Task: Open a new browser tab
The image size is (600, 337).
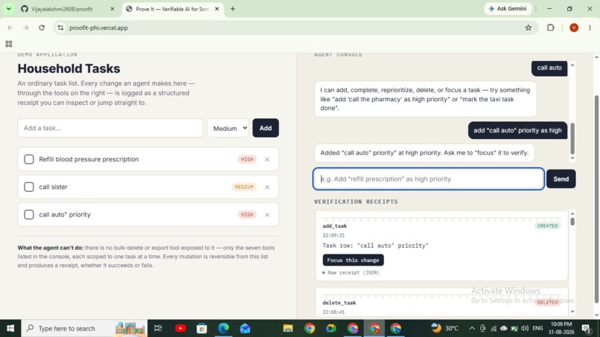Action: 233,9
